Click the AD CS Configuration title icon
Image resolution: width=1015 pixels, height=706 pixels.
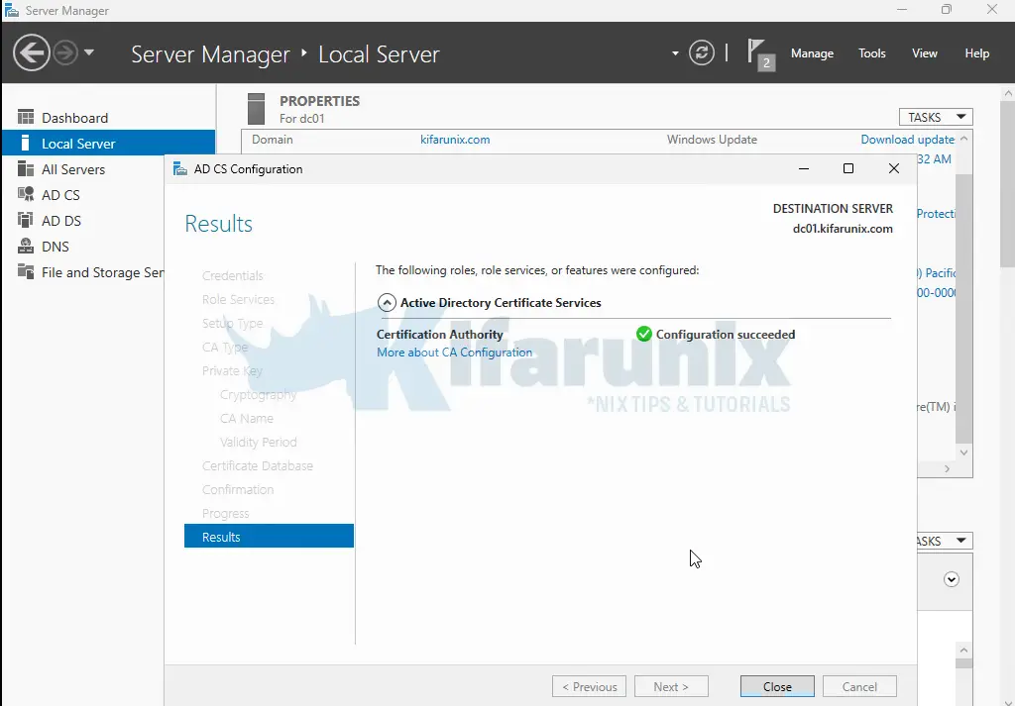pyautogui.click(x=180, y=169)
